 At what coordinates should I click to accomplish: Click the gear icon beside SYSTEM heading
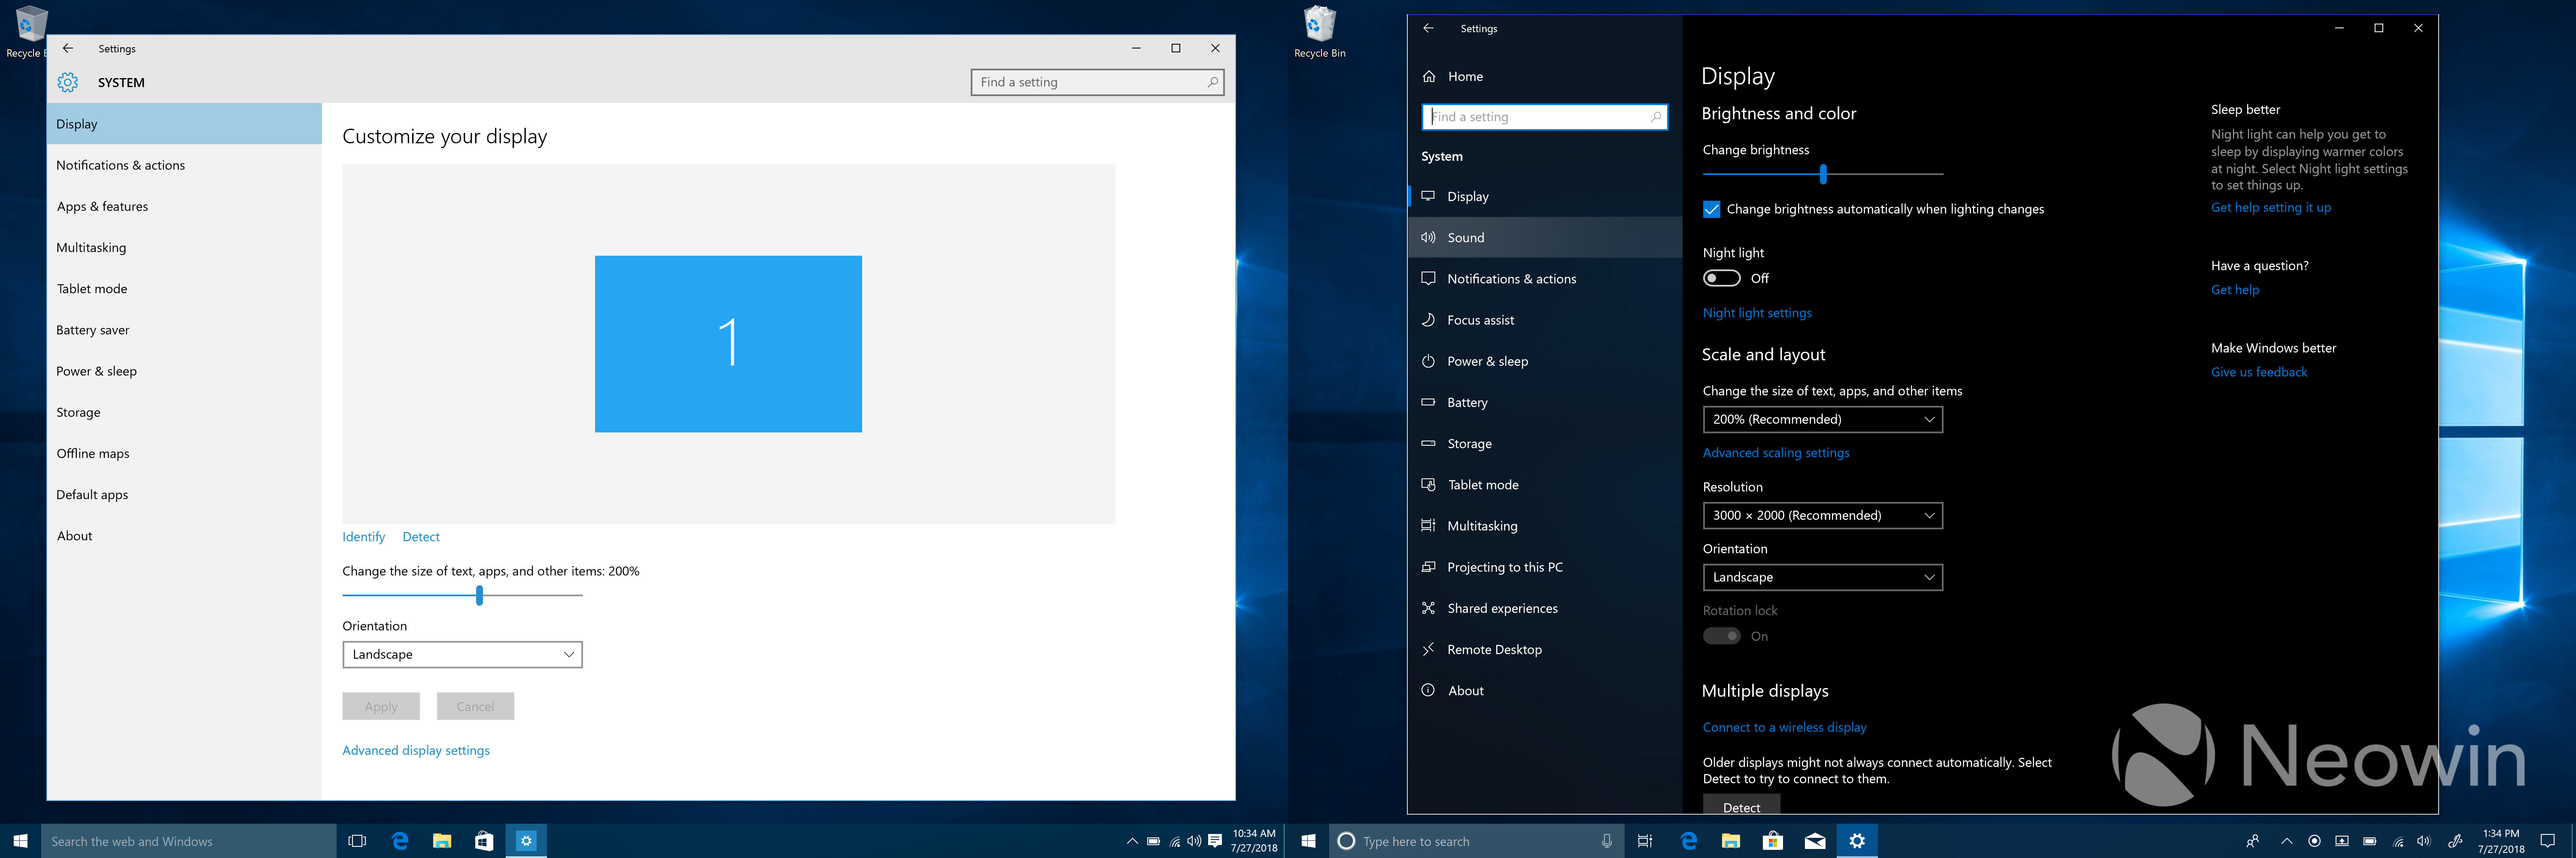(68, 82)
